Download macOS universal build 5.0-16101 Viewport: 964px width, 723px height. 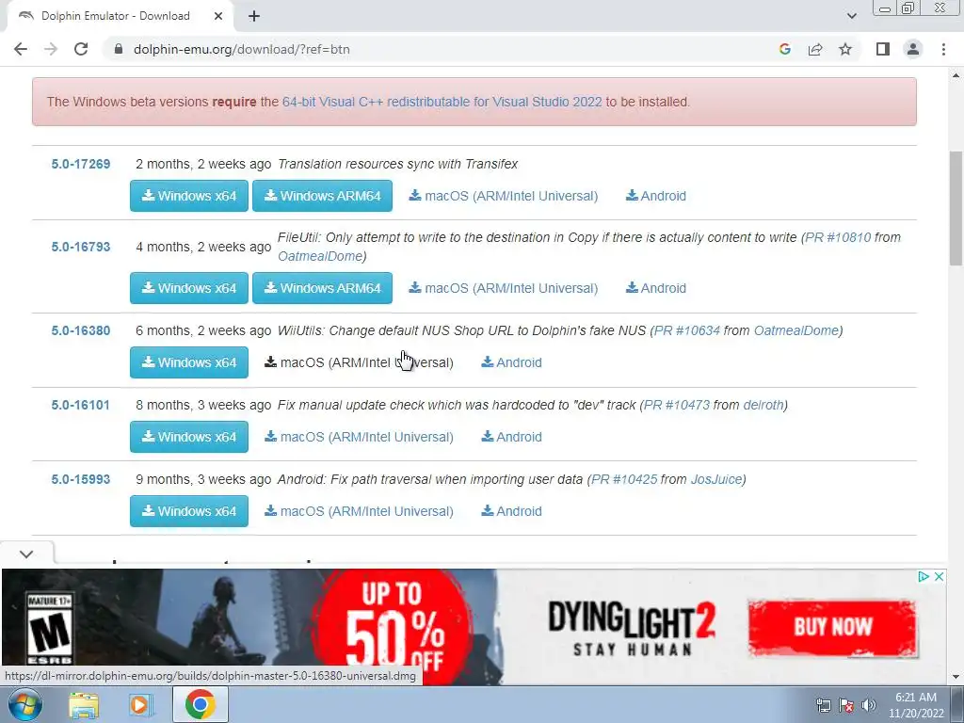click(359, 437)
